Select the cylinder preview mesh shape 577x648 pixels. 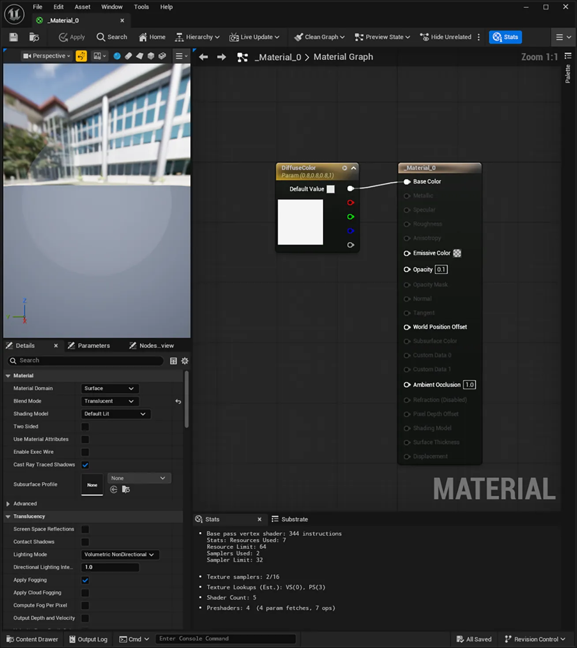coord(128,56)
